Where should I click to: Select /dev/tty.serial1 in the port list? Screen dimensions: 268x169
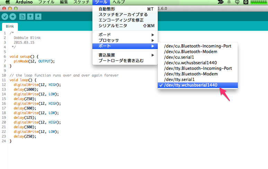point(180,80)
